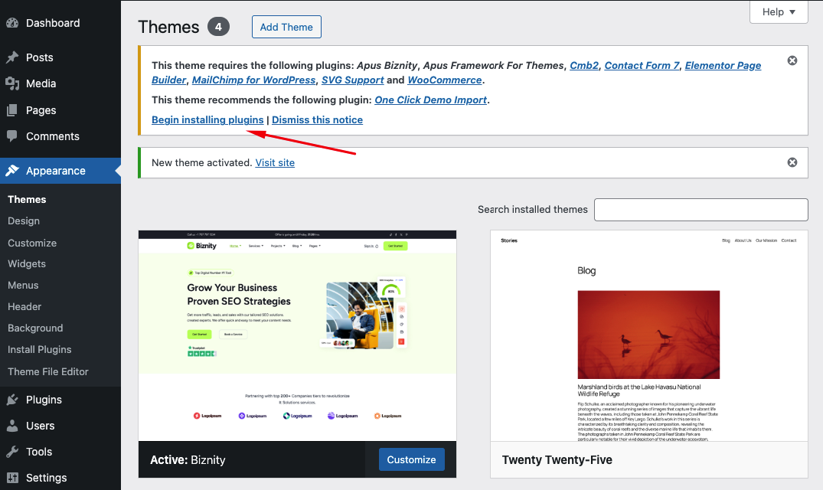This screenshot has width=823, height=490.
Task: Click the Tools wrench icon
Action: pyautogui.click(x=12, y=452)
